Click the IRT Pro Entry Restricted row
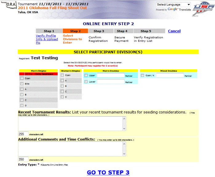This screenshot has width=215, height=177. tap(38, 74)
